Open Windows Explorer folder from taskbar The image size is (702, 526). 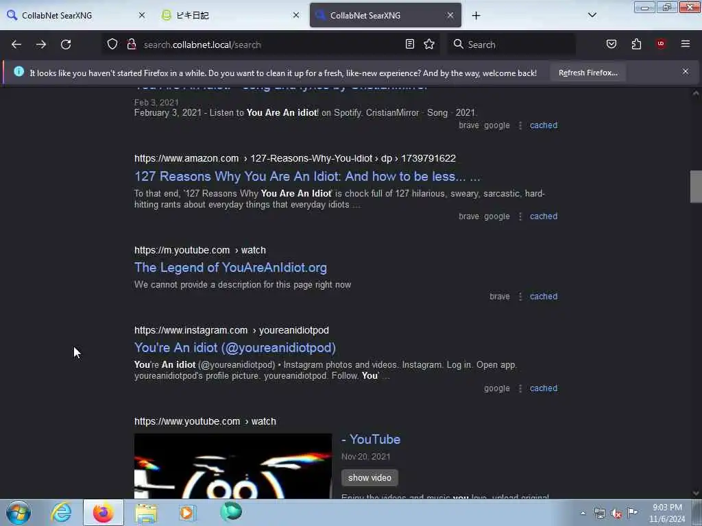pos(146,512)
